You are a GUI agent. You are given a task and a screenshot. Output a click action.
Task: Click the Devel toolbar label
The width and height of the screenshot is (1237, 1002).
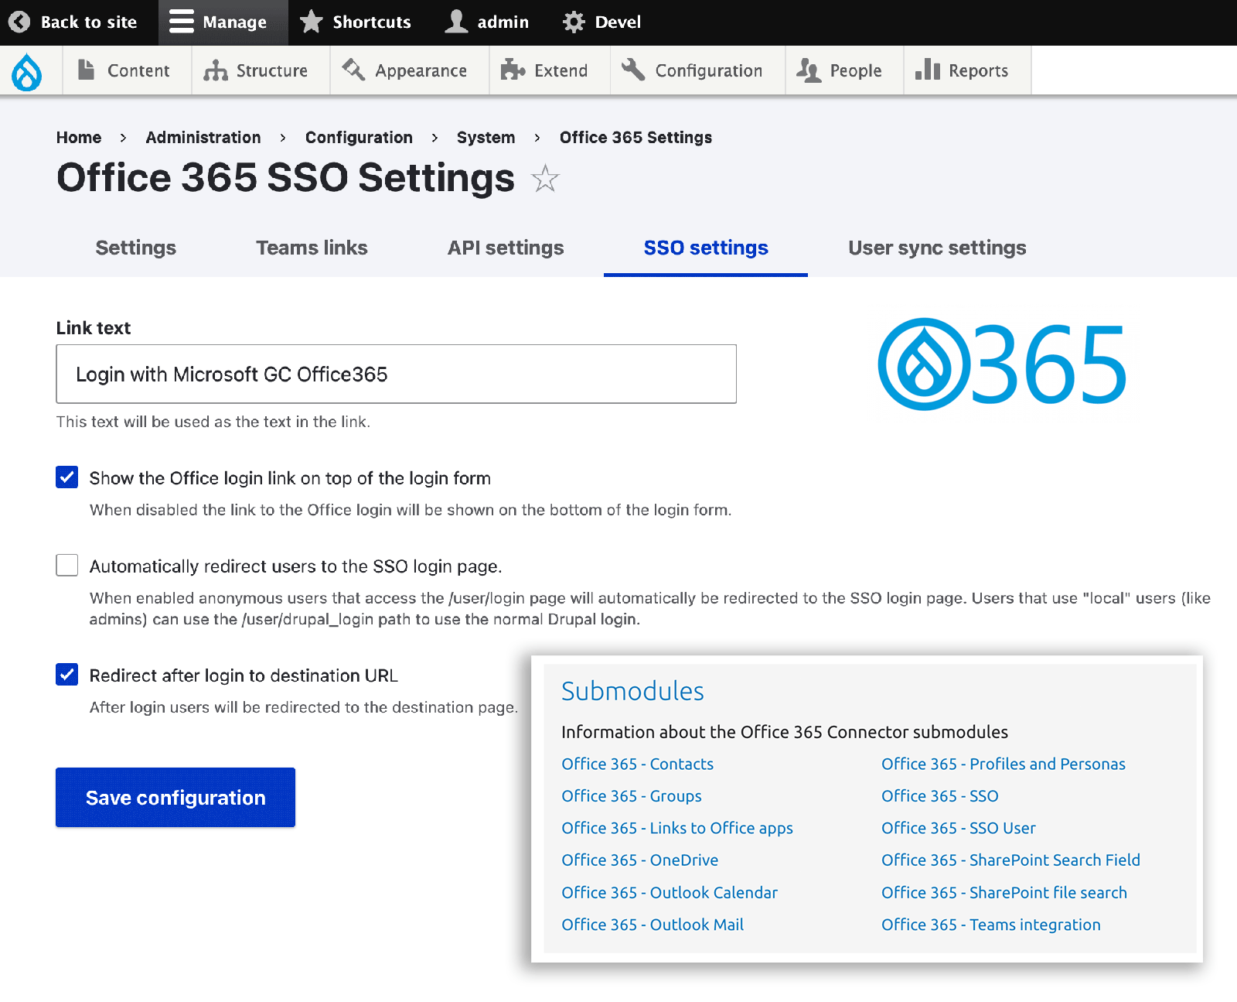618,22
